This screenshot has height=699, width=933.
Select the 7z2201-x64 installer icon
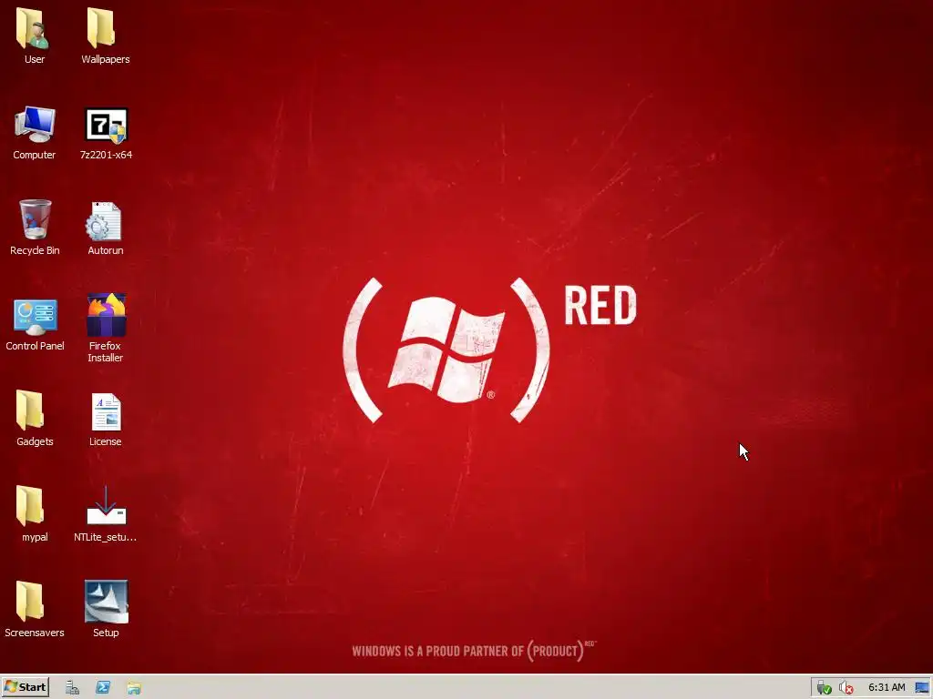[x=106, y=126]
